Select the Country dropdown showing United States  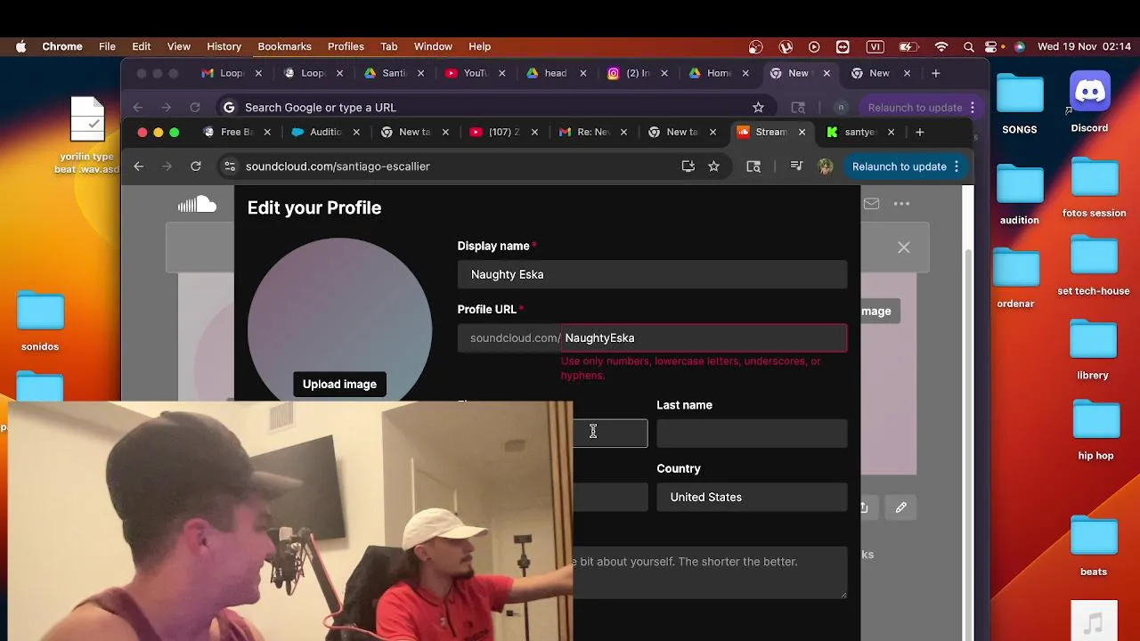click(x=752, y=497)
